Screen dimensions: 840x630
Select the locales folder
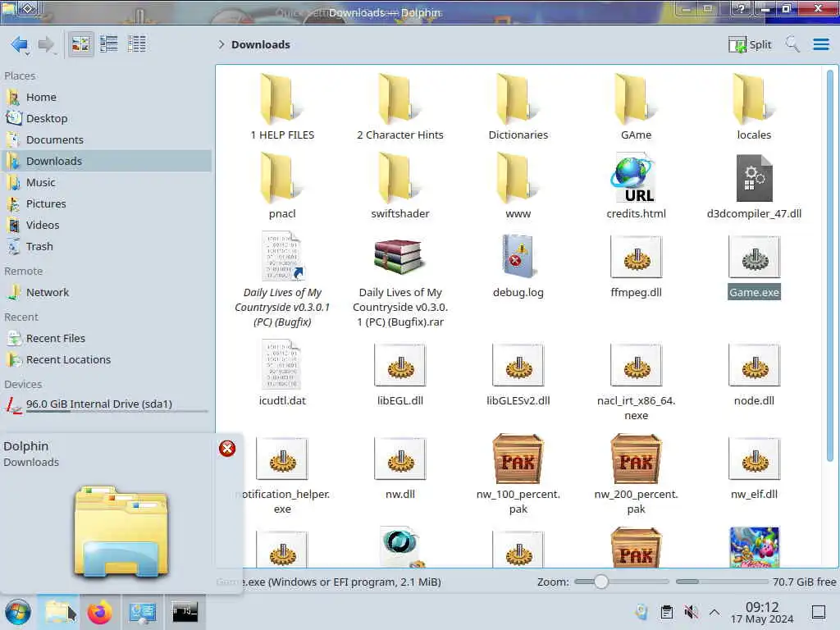tap(754, 107)
